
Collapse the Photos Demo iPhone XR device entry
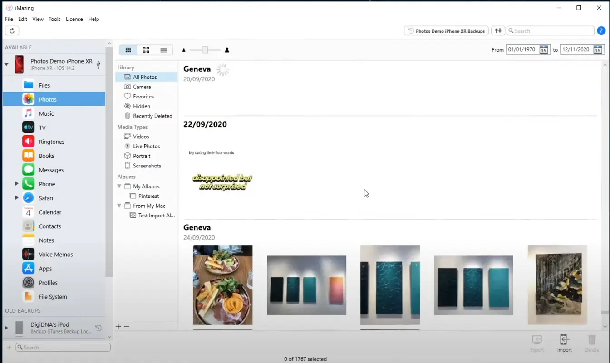(x=7, y=64)
